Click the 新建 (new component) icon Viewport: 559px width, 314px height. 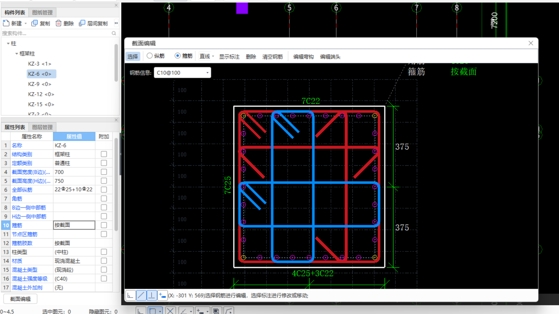click(6, 23)
